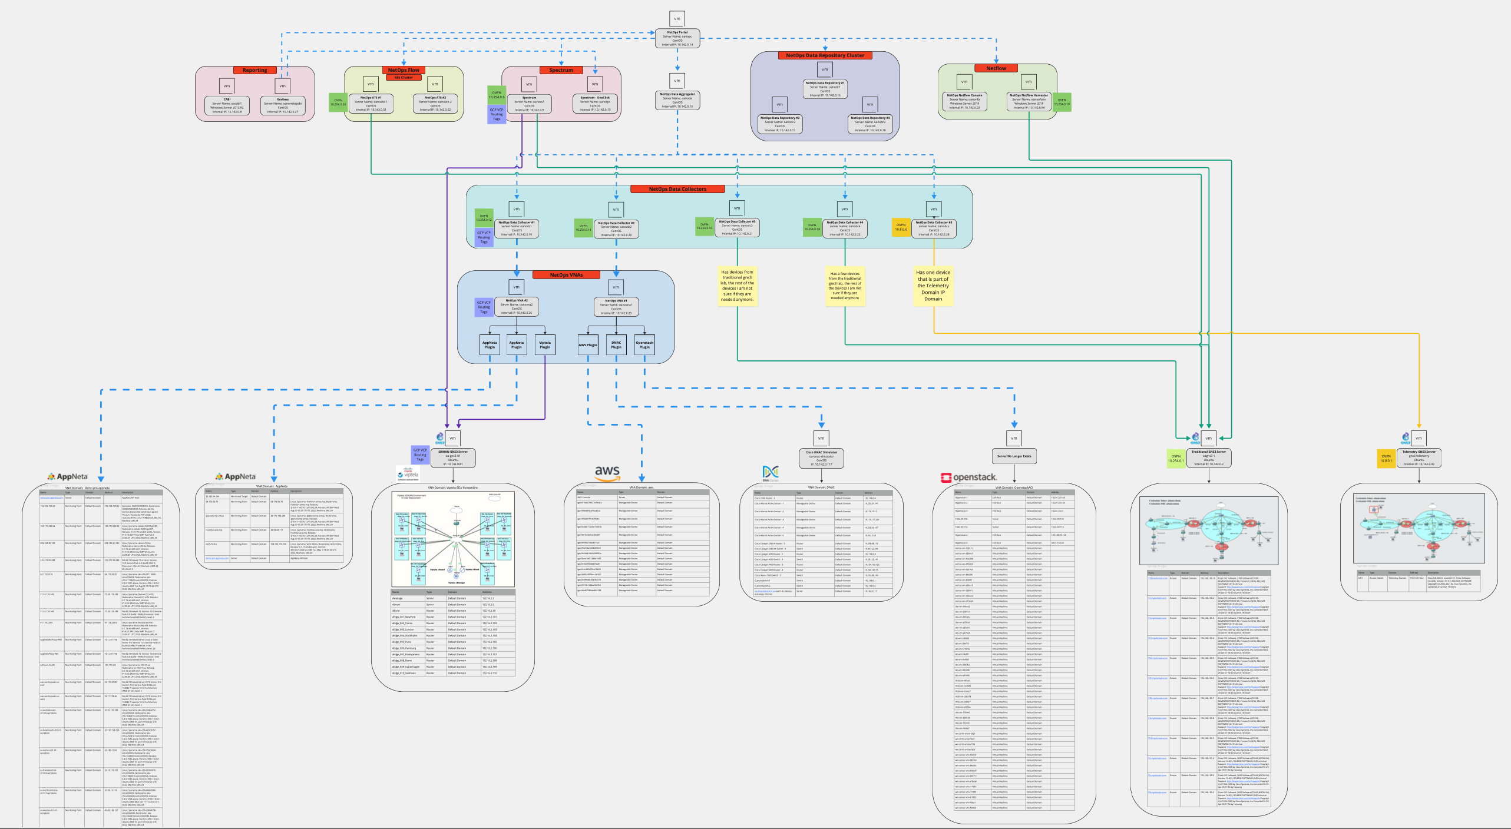This screenshot has width=1511, height=829.
Task: Select the 'Has one device' Telemetry sticky note
Action: tap(933, 286)
